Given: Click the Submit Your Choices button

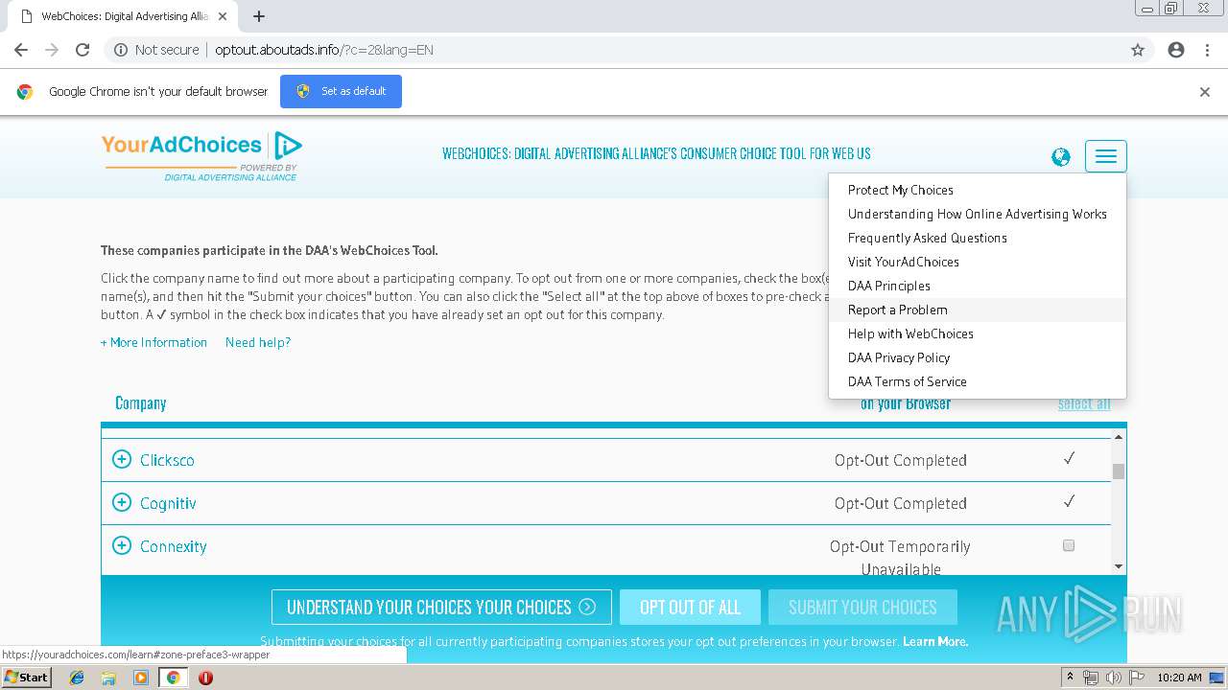Looking at the screenshot, I should point(862,608).
